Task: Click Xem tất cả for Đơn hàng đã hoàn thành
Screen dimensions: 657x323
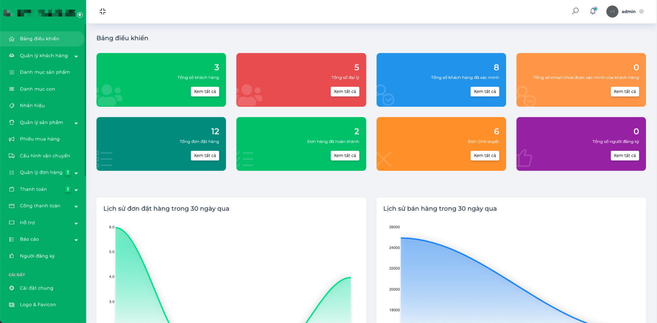Action: pos(345,156)
